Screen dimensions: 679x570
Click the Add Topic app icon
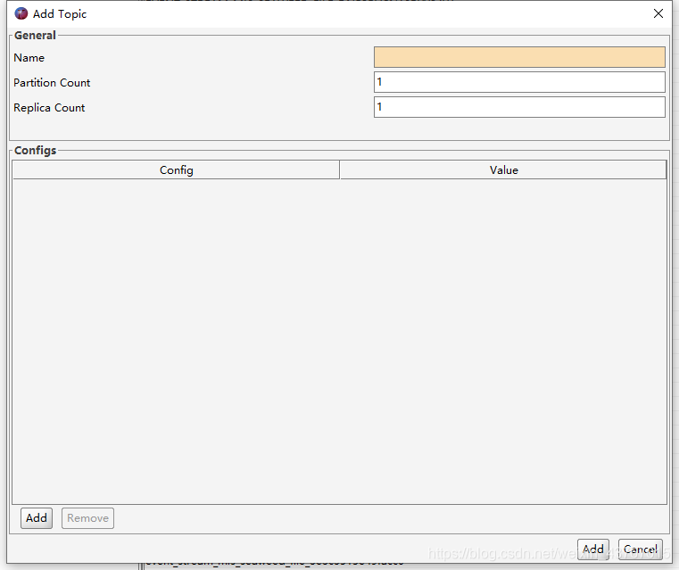coord(21,14)
